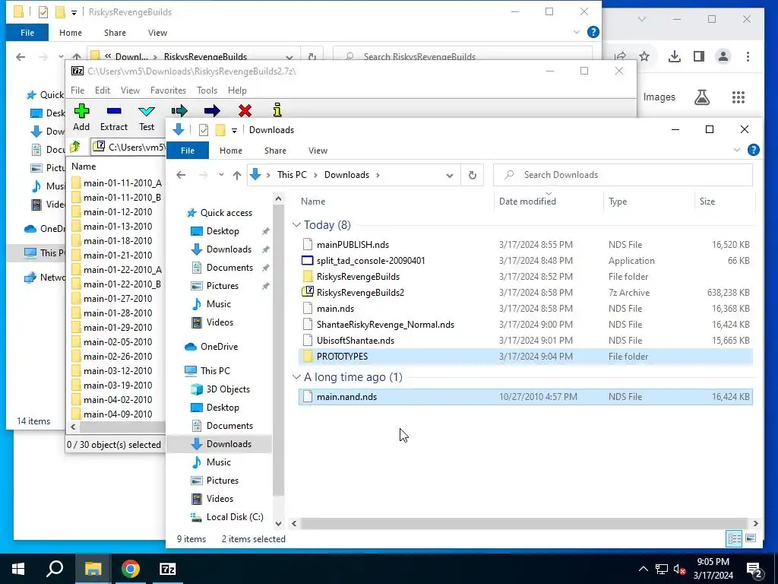Open Quick Access Toolbar dropdown in Downloads
The height and width of the screenshot is (584, 778).
(234, 130)
